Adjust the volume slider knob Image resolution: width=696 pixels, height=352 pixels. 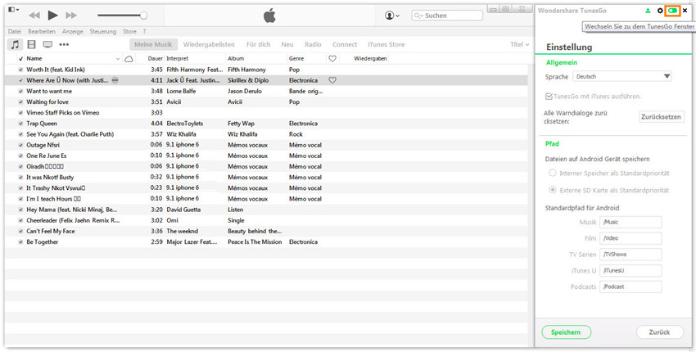click(x=143, y=16)
